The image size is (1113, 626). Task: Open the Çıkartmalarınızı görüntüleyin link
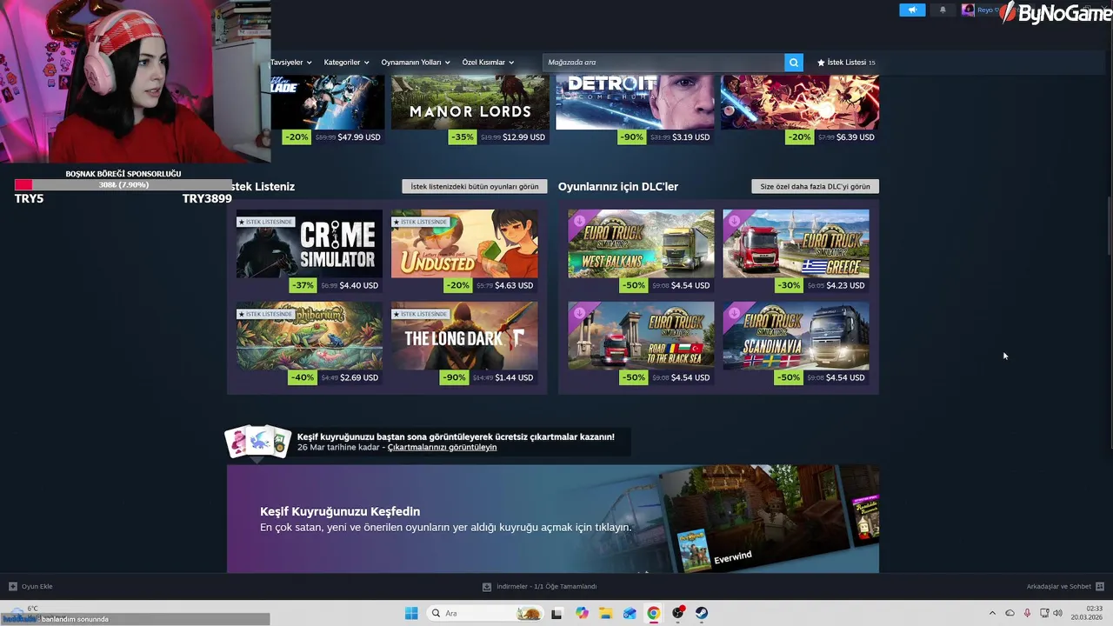click(442, 447)
